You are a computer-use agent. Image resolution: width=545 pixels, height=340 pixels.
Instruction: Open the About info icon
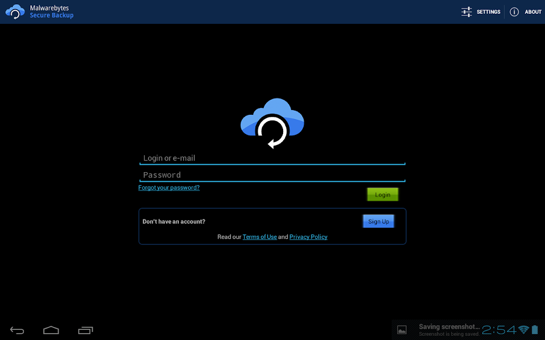514,12
